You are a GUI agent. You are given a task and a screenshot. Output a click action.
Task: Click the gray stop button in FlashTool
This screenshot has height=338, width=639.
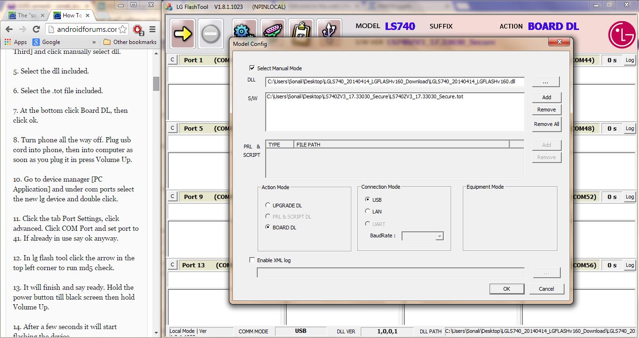210,34
